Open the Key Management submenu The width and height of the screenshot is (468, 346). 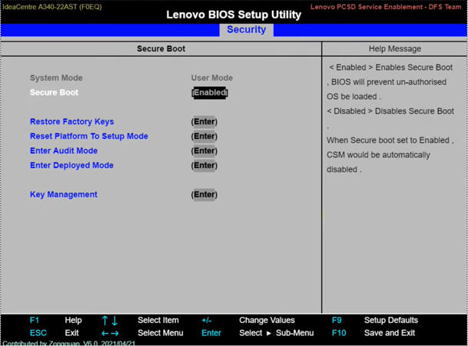tap(64, 195)
